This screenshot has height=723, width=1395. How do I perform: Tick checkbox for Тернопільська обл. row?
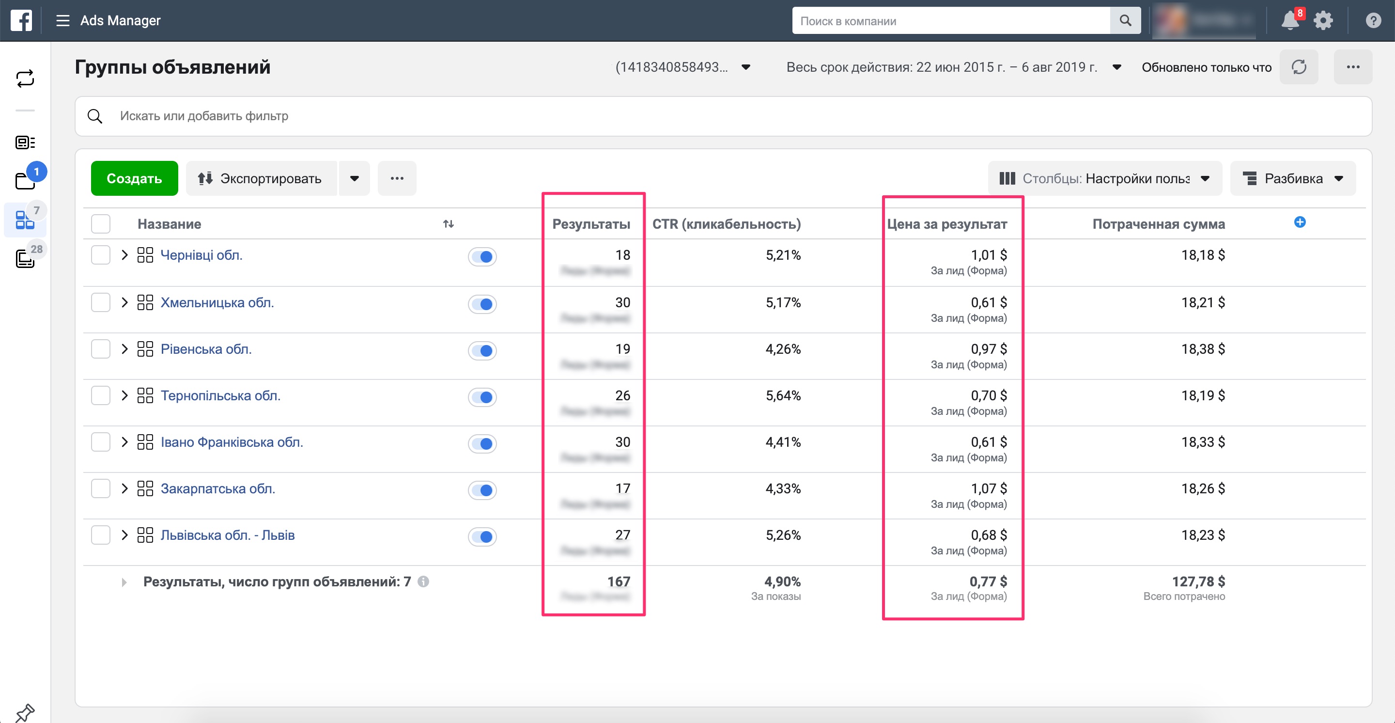101,396
